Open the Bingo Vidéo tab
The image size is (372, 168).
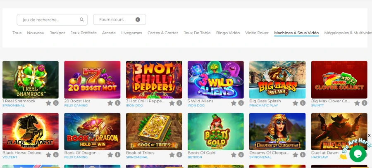tap(228, 33)
